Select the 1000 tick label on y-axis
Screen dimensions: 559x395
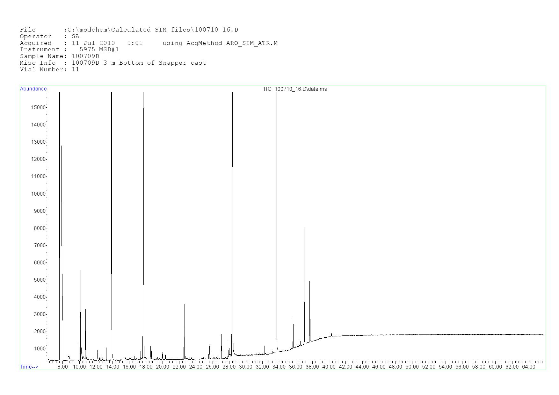tap(40, 349)
